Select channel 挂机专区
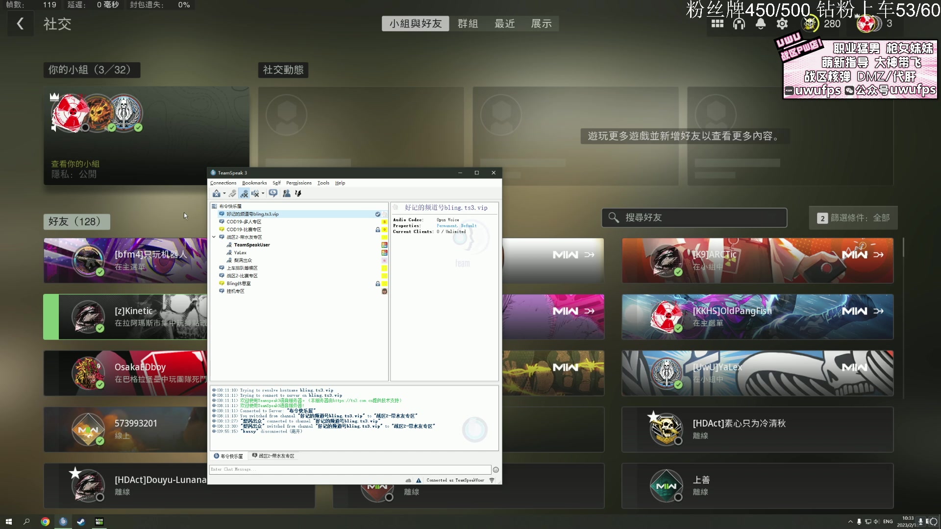 tap(235, 291)
